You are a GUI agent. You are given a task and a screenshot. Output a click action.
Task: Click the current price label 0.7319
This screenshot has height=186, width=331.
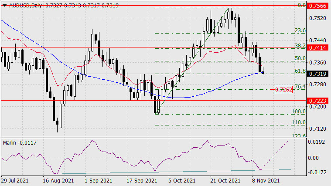[318, 74]
